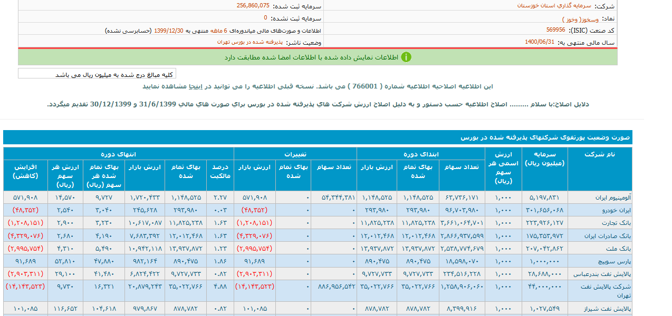Click بندرعباس end market value ۶,۸۲۴,۴۲۲
The width and height of the screenshot is (672, 316).
coord(145,274)
